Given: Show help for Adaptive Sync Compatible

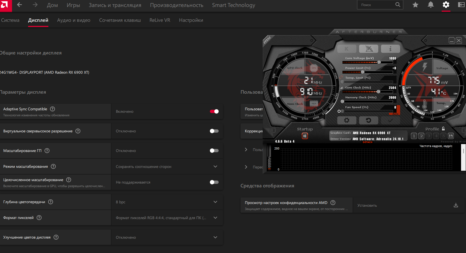Looking at the screenshot, I should point(52,109).
